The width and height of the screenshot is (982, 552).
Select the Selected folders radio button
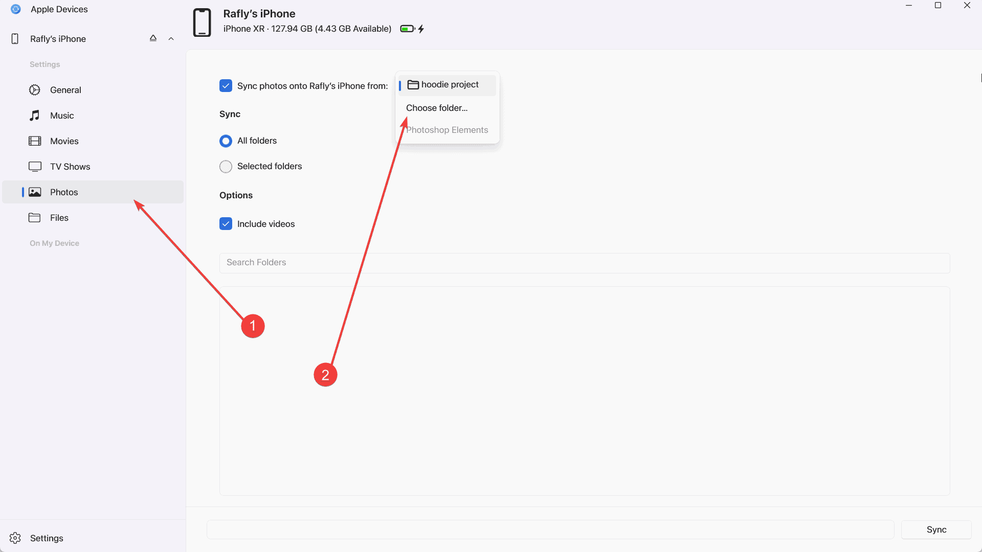coord(226,166)
